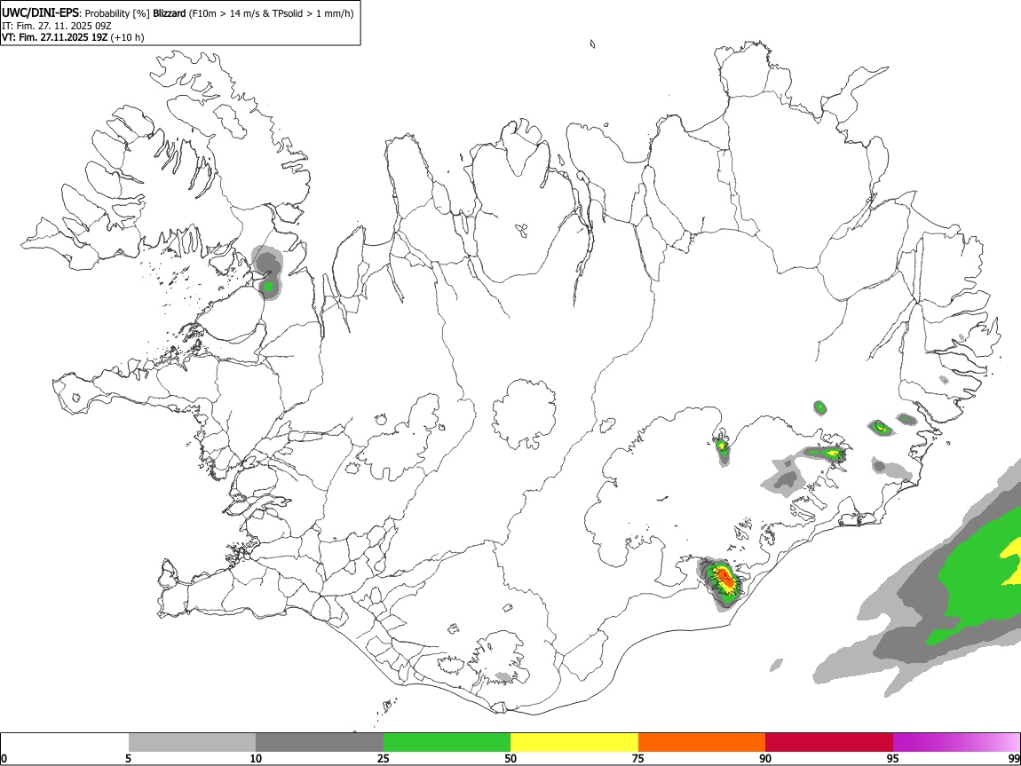Image resolution: width=1021 pixels, height=766 pixels.
Task: Click the light gray 5–10% legend swatch
Action: pos(192,742)
